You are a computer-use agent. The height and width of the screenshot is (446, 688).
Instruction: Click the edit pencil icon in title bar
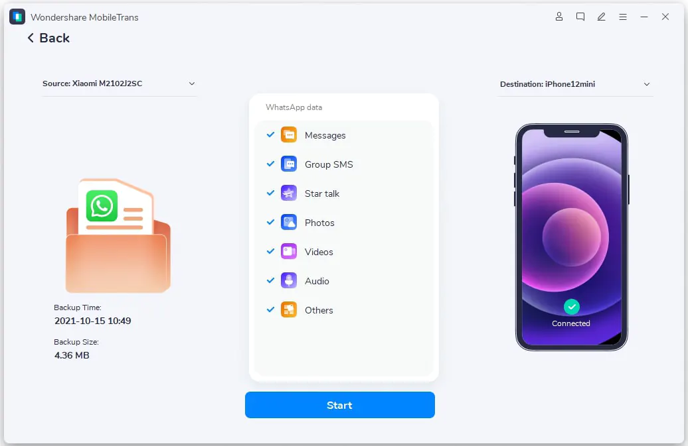pos(602,17)
